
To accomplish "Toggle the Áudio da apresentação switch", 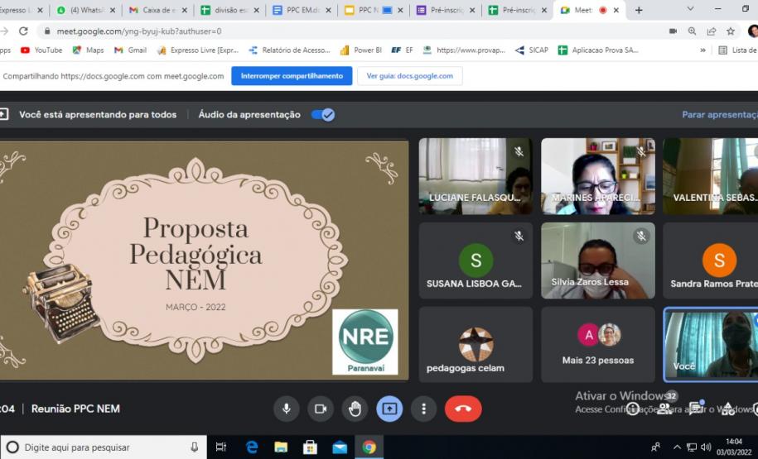I will point(323,115).
